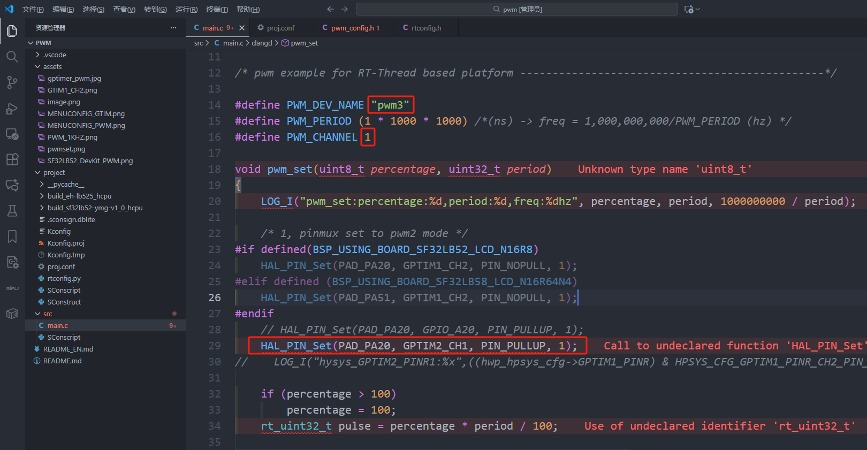
Task: Close the main.c editor tab
Action: pyautogui.click(x=242, y=28)
